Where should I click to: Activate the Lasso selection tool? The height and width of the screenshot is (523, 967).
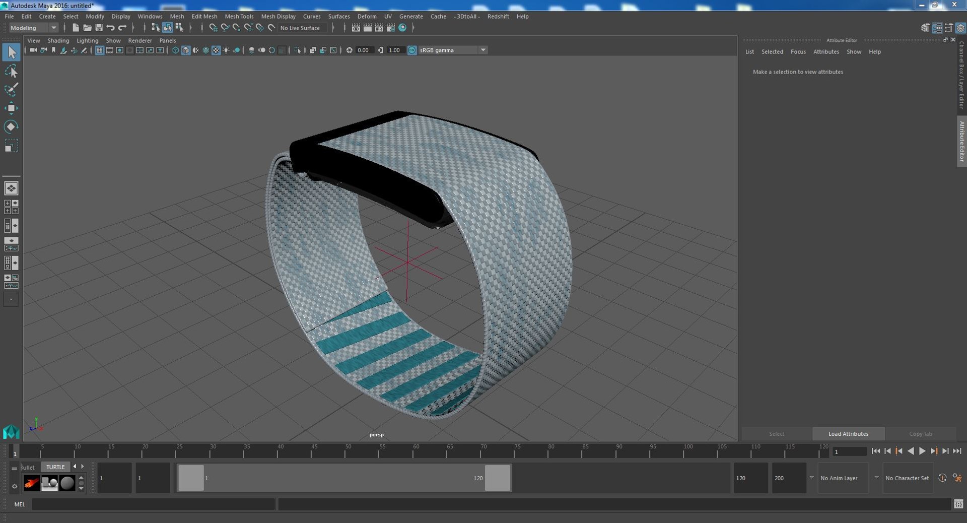(11, 71)
